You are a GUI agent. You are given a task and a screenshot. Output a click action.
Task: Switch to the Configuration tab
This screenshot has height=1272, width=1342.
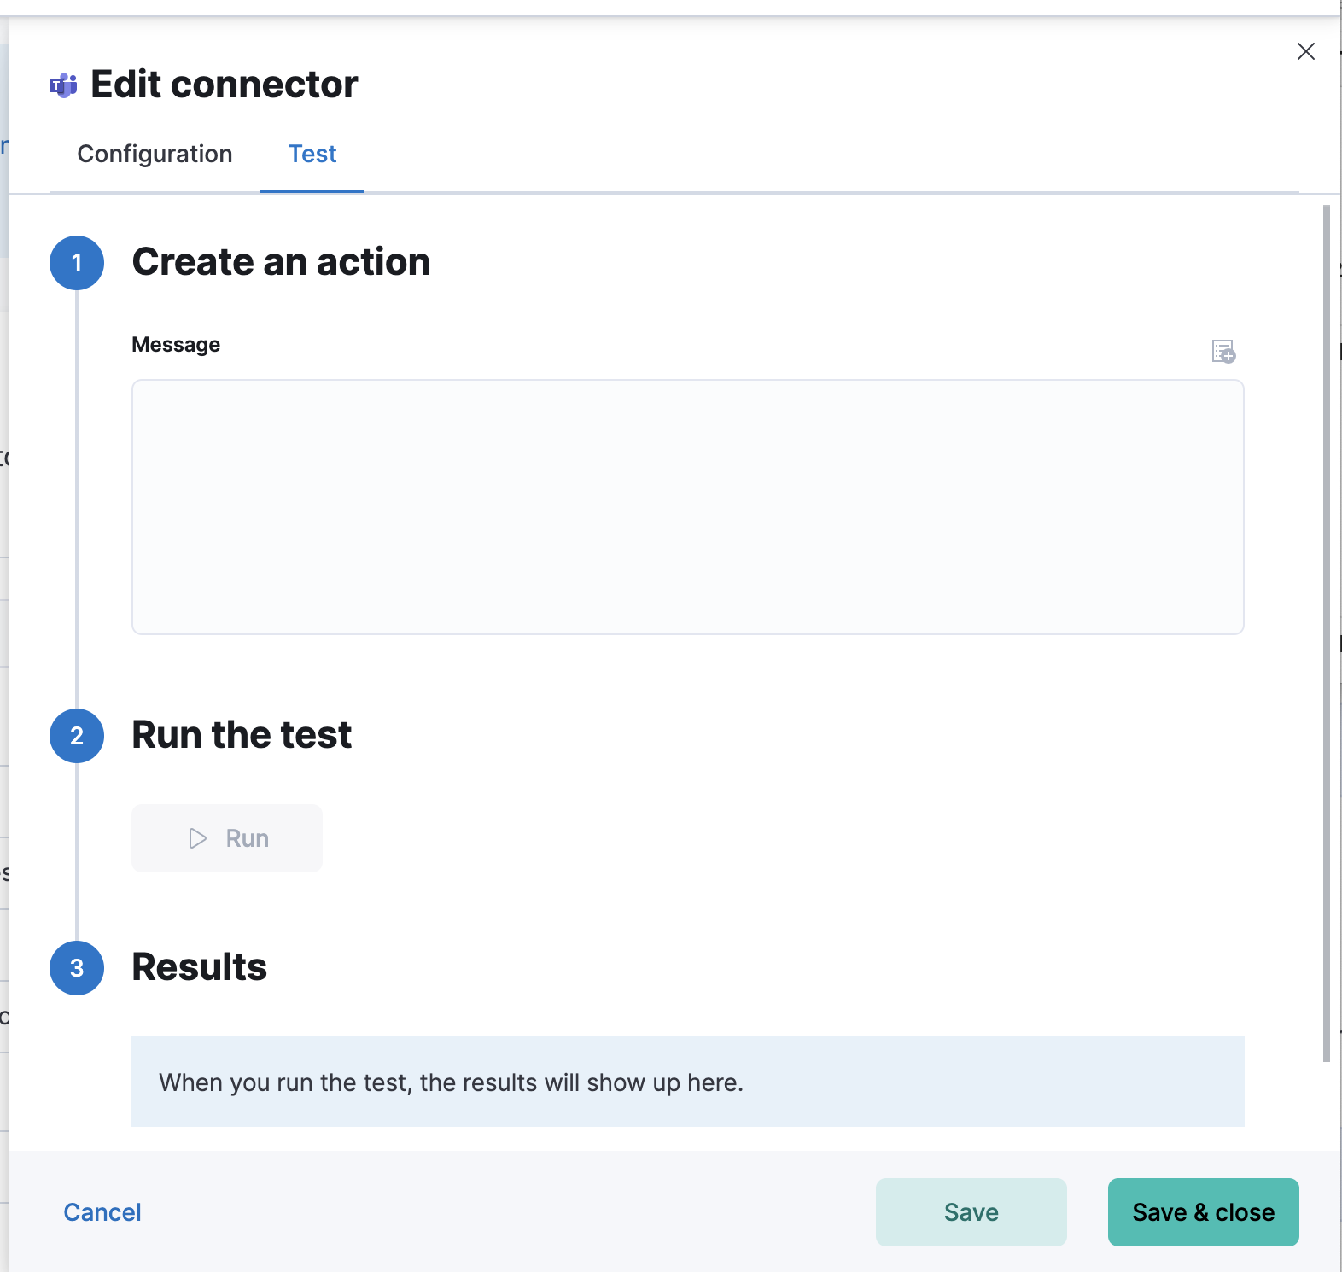tap(155, 154)
